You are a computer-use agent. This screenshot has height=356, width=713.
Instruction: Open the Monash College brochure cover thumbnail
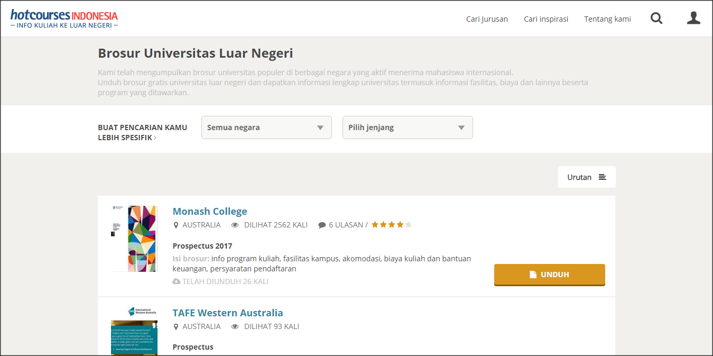(134, 239)
